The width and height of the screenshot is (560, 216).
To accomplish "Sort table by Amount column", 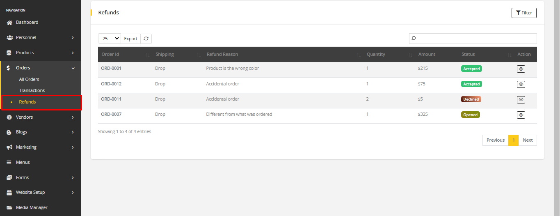I will point(437,54).
